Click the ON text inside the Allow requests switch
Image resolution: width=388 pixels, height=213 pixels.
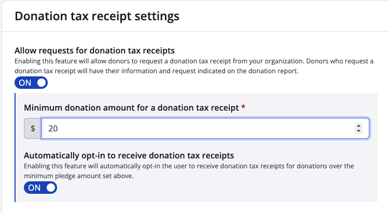tap(25, 83)
